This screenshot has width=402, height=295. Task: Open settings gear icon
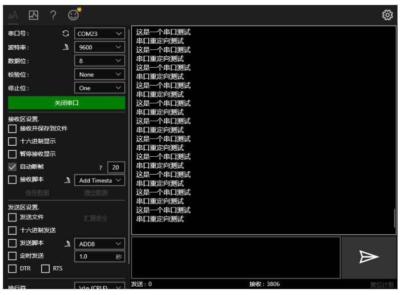pos(387,15)
